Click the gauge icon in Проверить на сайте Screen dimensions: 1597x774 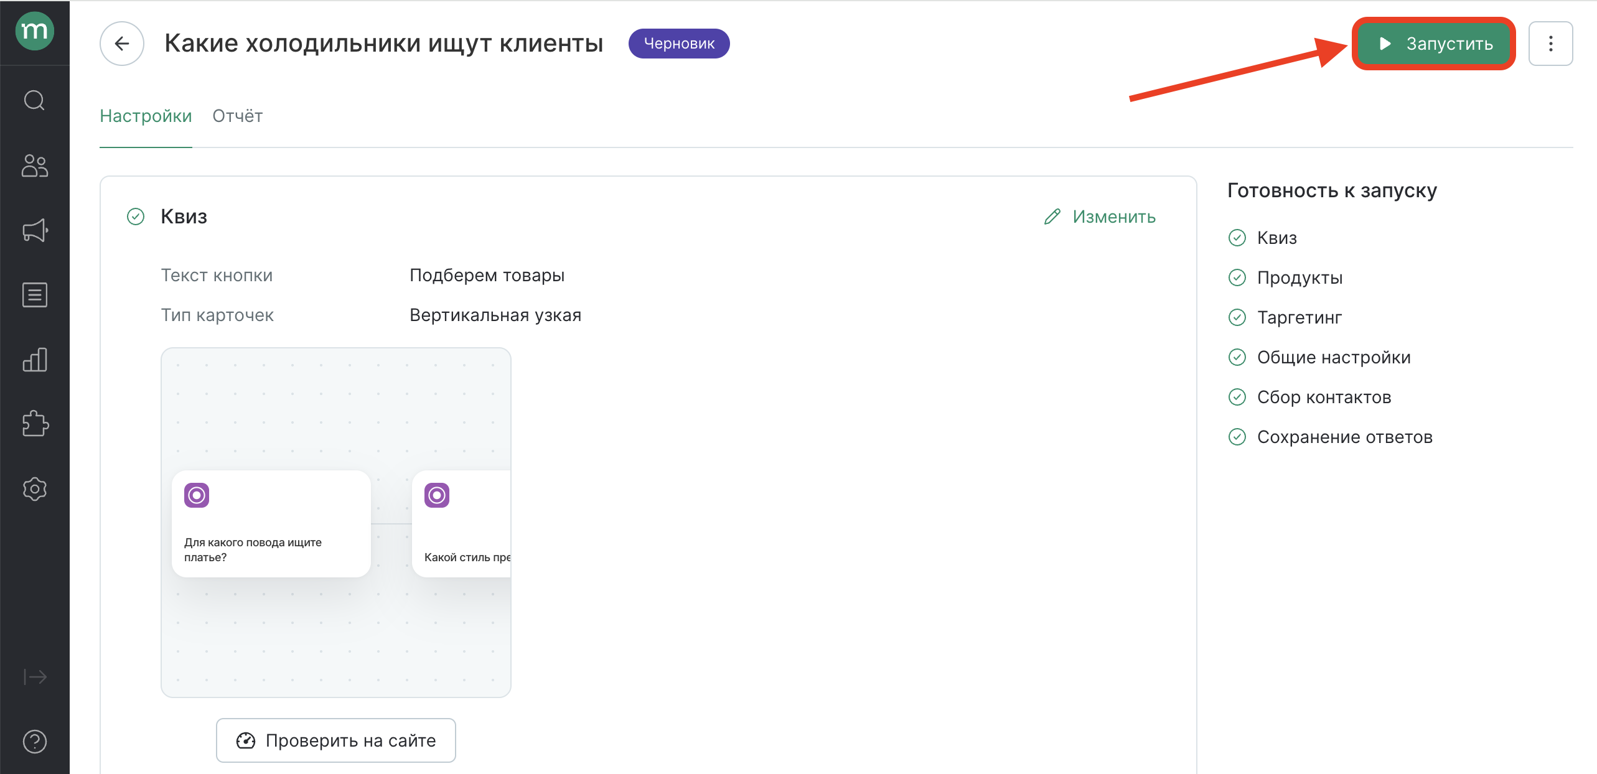[x=246, y=740]
